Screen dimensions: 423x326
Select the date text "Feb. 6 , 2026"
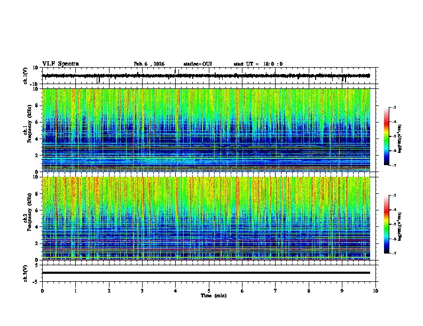click(x=149, y=64)
